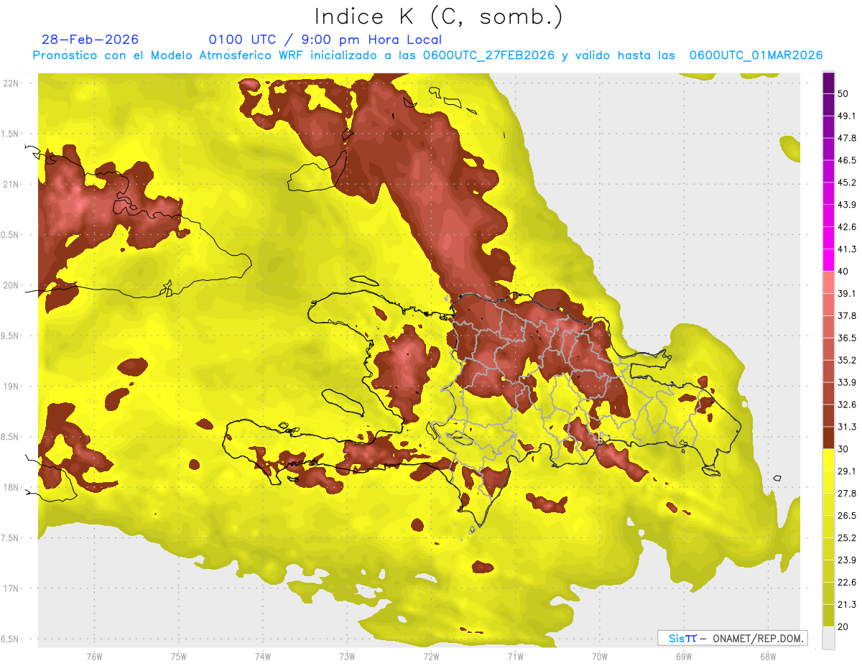Pick the bright magenta swatch just above 40
The width and height of the screenshot is (862, 666).
829,260
